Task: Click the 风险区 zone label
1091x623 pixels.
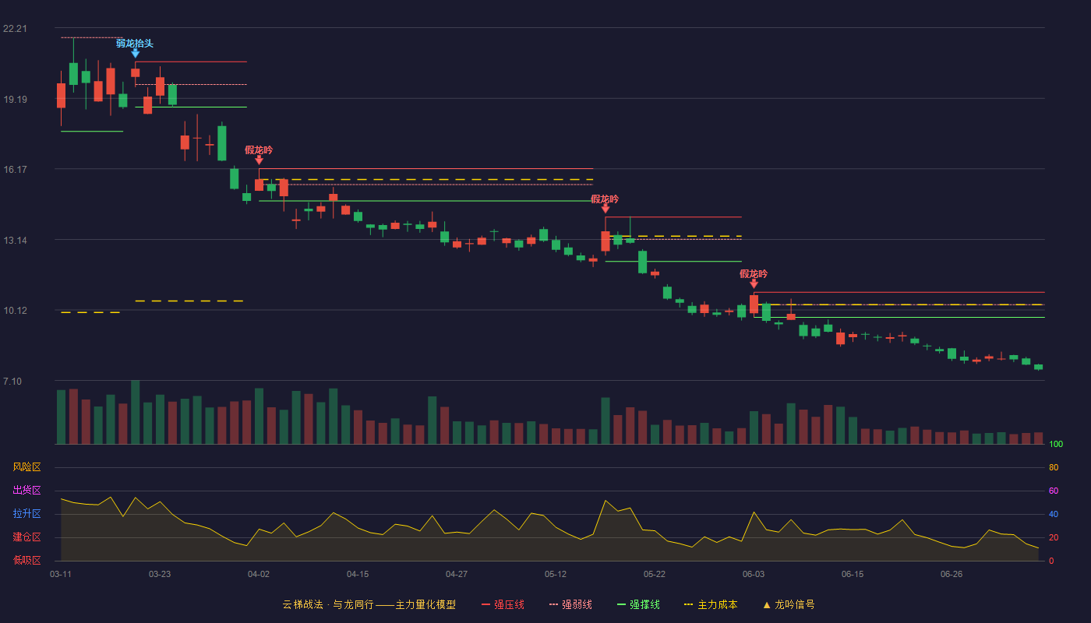Action: 26,467
